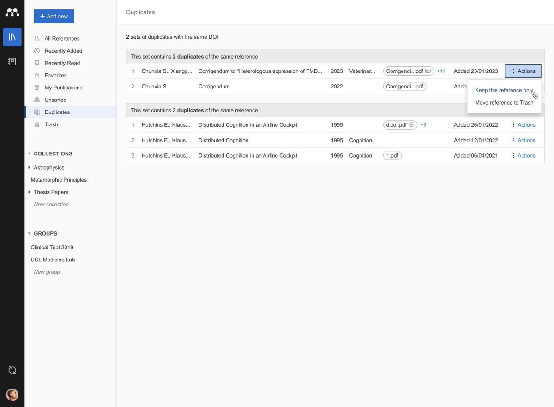The image size is (554, 407).
Task: Click the Mendeley logo icon
Action: (x=12, y=12)
